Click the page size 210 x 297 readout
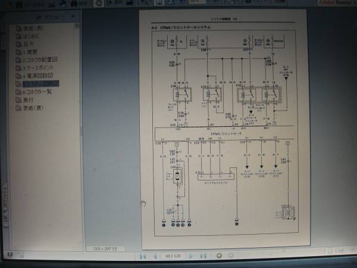Viewport: 357px width, 268px height. (x=105, y=249)
